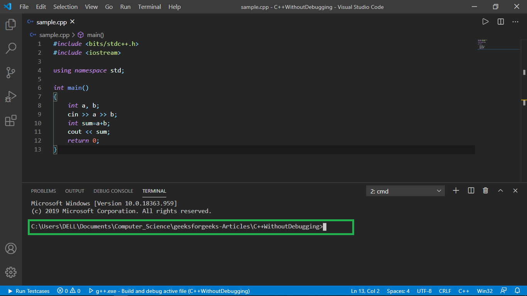Click the 'cout << sum;' line
The width and height of the screenshot is (527, 296).
point(89,132)
